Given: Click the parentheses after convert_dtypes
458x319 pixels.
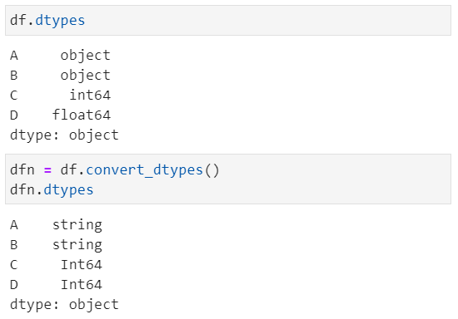Looking at the screenshot, I should [x=212, y=170].
